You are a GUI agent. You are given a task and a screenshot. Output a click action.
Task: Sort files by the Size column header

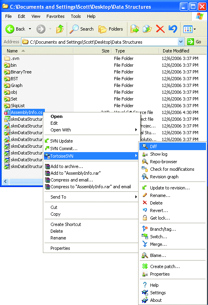92,51
